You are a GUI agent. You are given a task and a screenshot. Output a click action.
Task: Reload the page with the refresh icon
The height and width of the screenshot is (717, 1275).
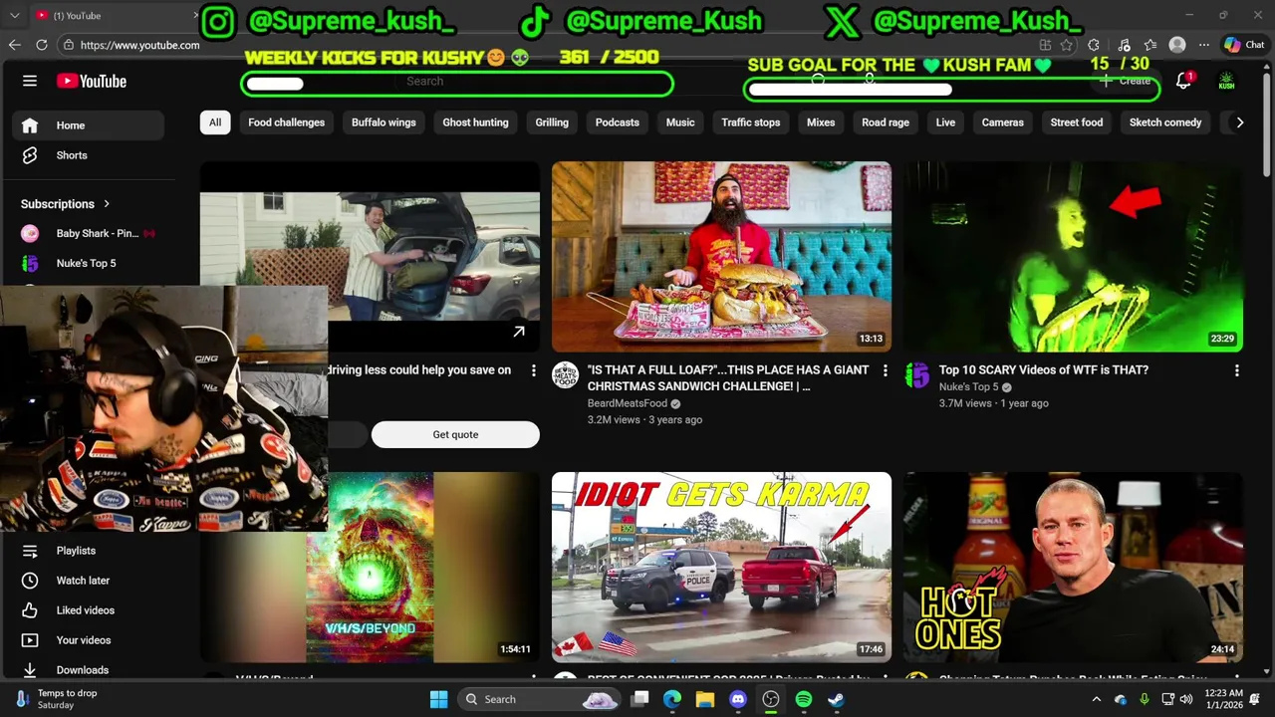click(x=42, y=45)
